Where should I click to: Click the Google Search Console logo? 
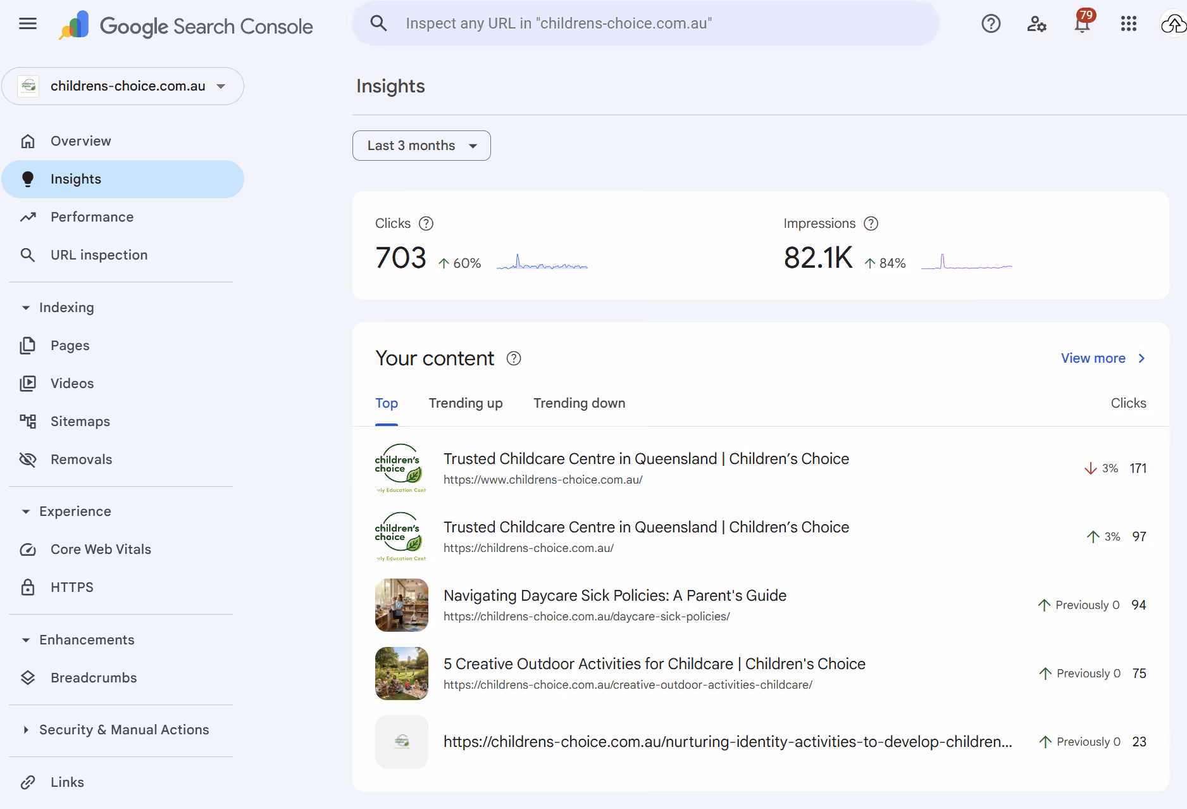click(185, 26)
